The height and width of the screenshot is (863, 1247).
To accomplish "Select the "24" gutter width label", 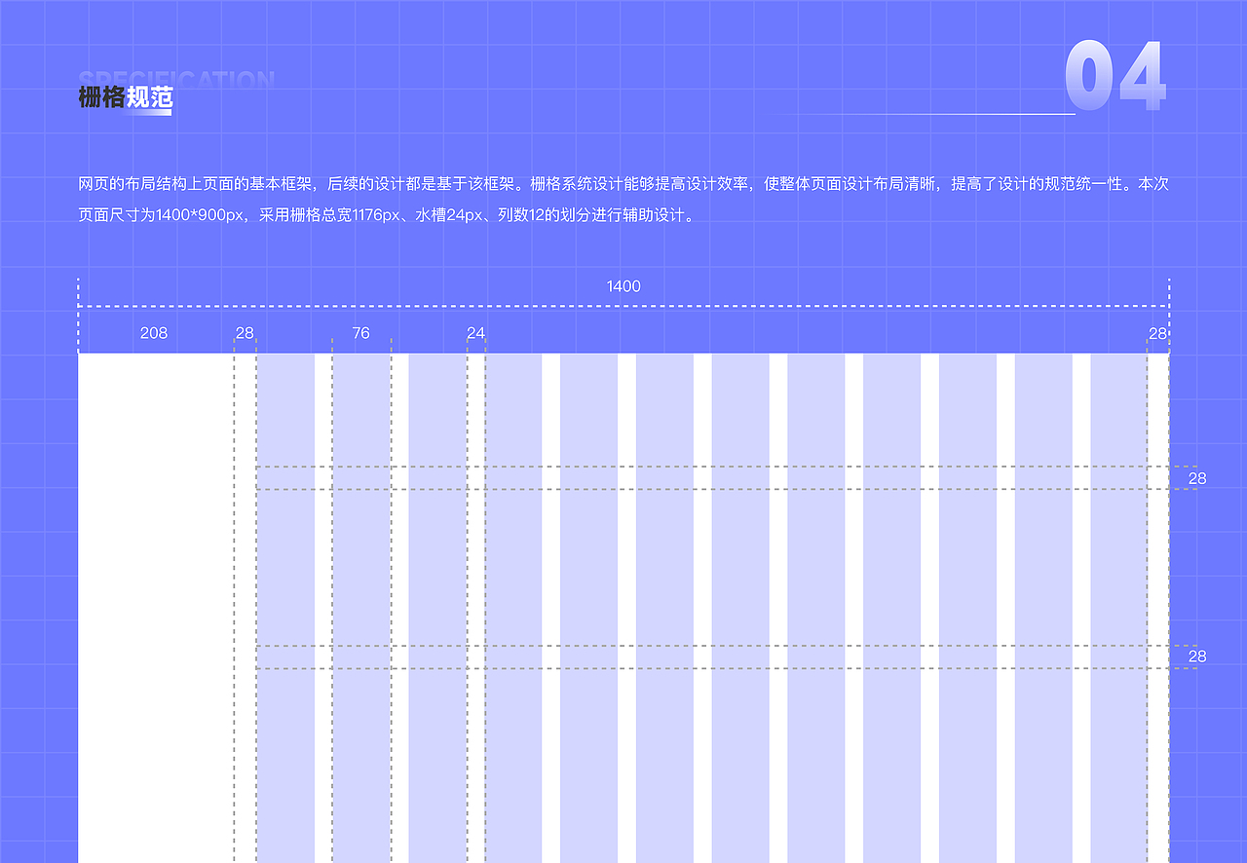I will (x=474, y=332).
